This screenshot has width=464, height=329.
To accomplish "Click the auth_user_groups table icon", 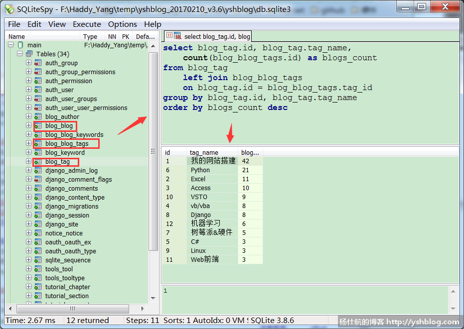I will coord(38,99).
